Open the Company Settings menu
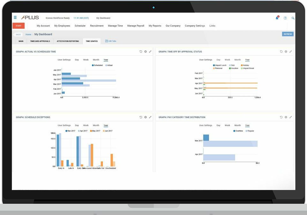The width and height of the screenshot is (307, 215). [x=195, y=26]
